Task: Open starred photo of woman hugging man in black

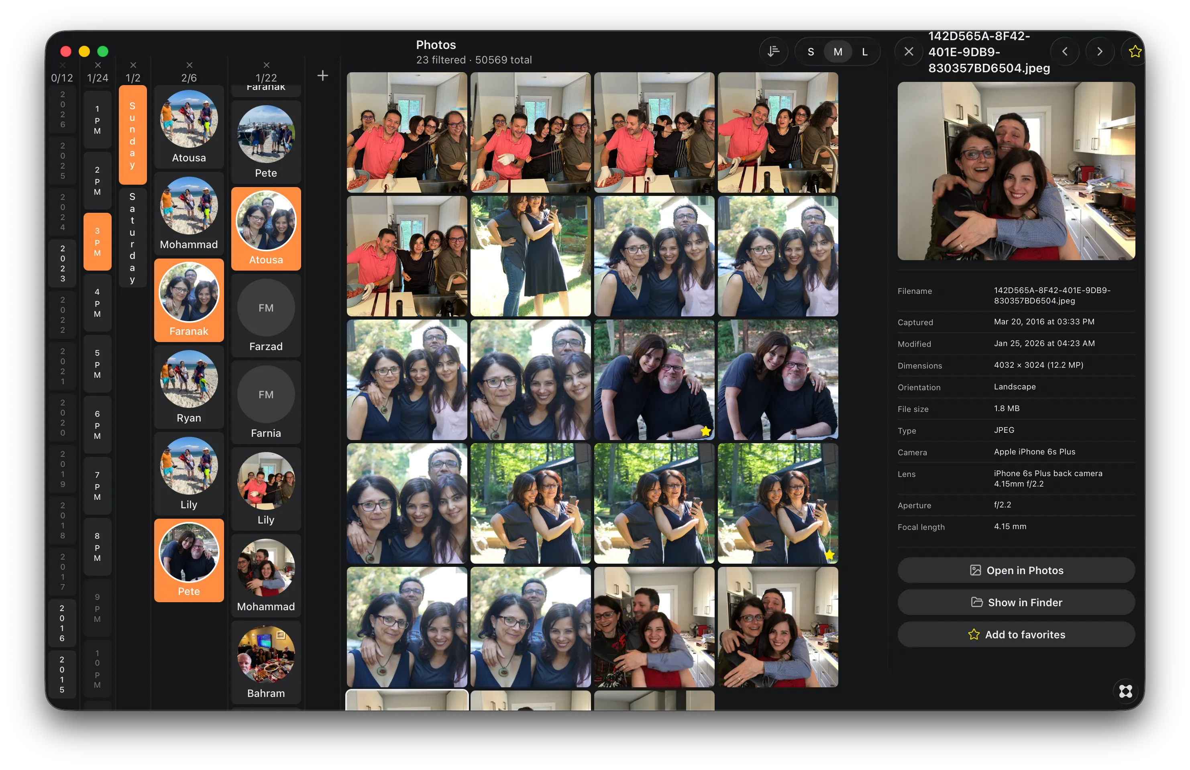Action: 654,380
